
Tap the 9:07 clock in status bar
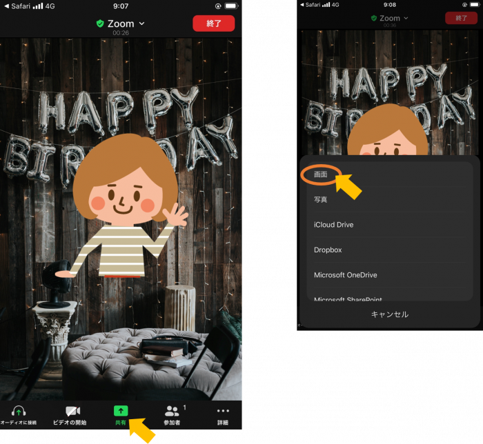tap(121, 6)
